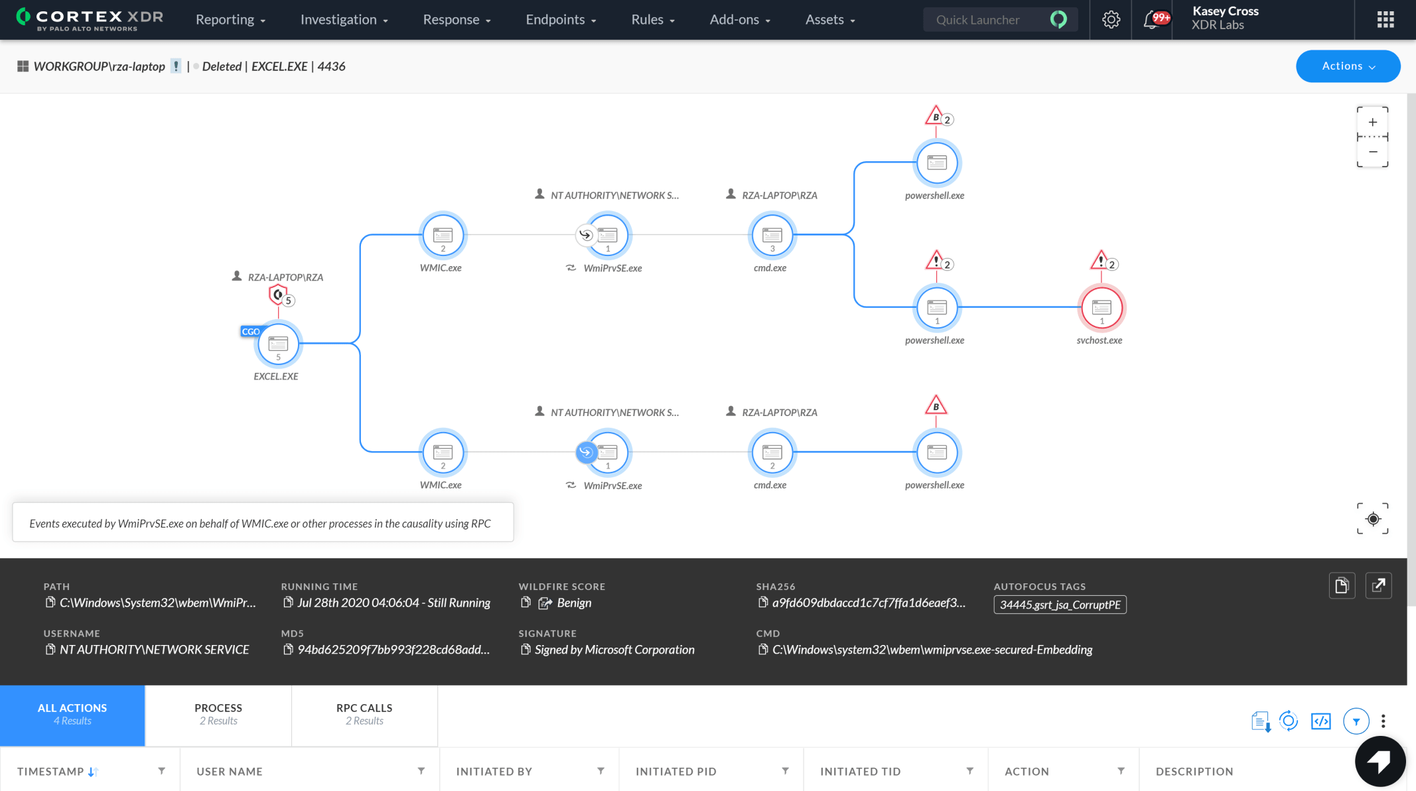Copy the process details using copy icon
1416x791 pixels.
click(x=1342, y=585)
